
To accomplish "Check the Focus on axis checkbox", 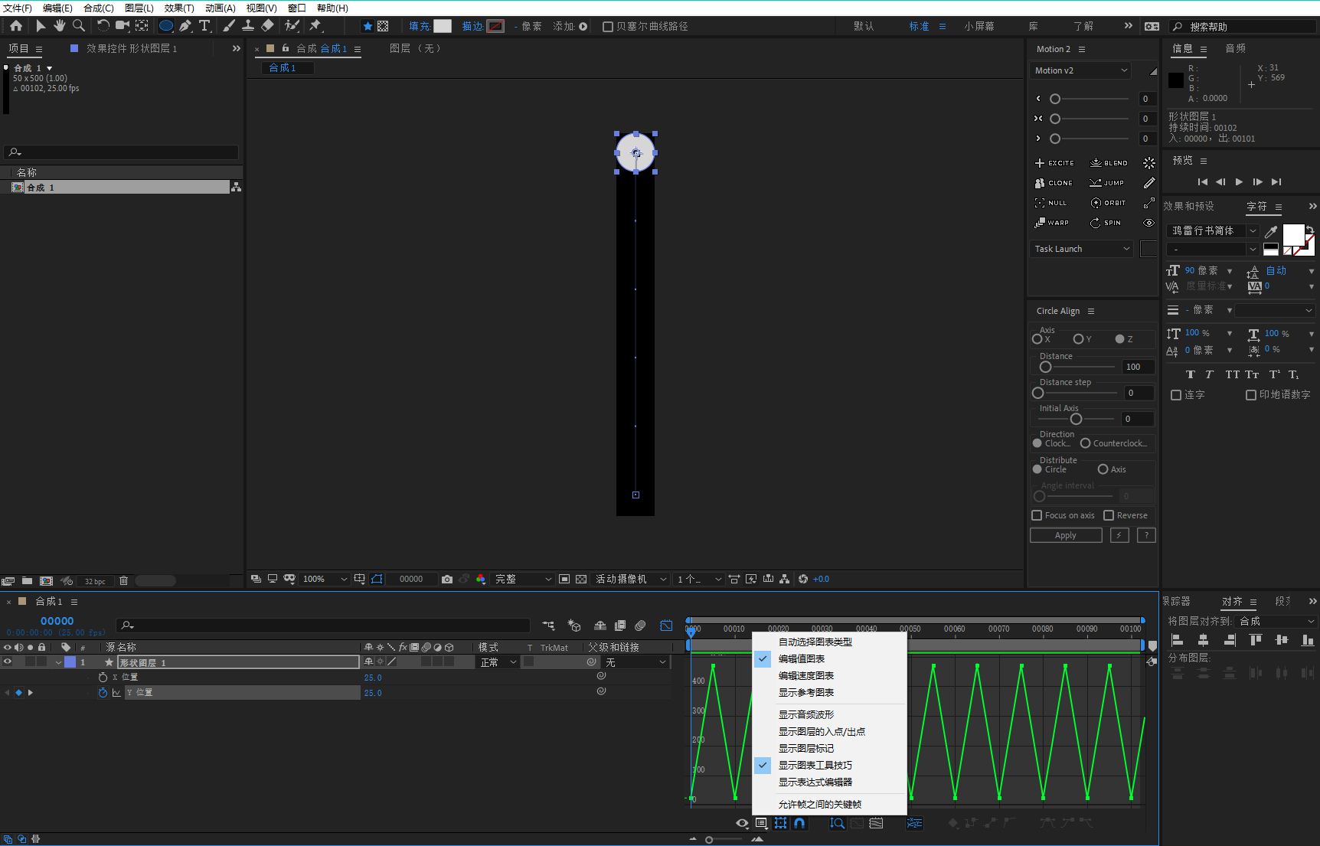I will click(x=1037, y=515).
